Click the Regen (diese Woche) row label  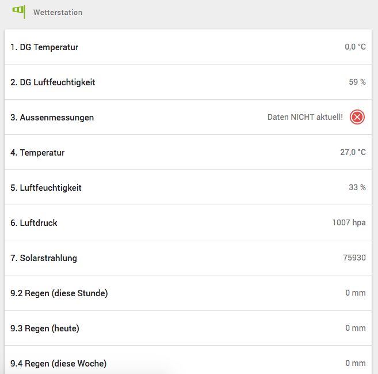[x=59, y=364]
